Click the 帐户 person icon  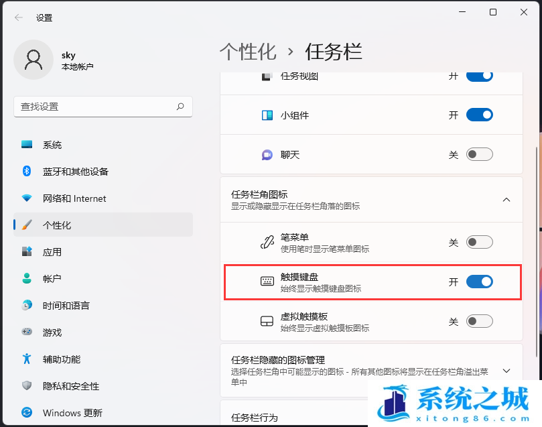pos(27,278)
